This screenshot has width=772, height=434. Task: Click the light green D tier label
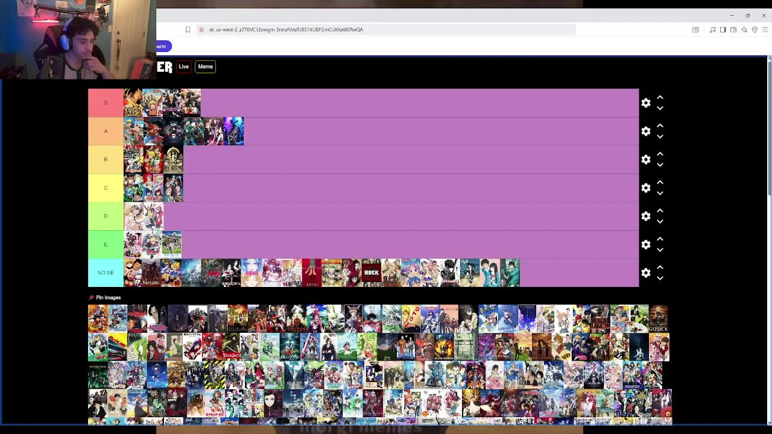(x=106, y=216)
